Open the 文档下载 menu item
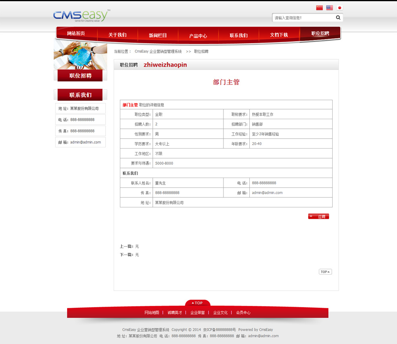The height and width of the screenshot is (344, 397). click(x=279, y=35)
